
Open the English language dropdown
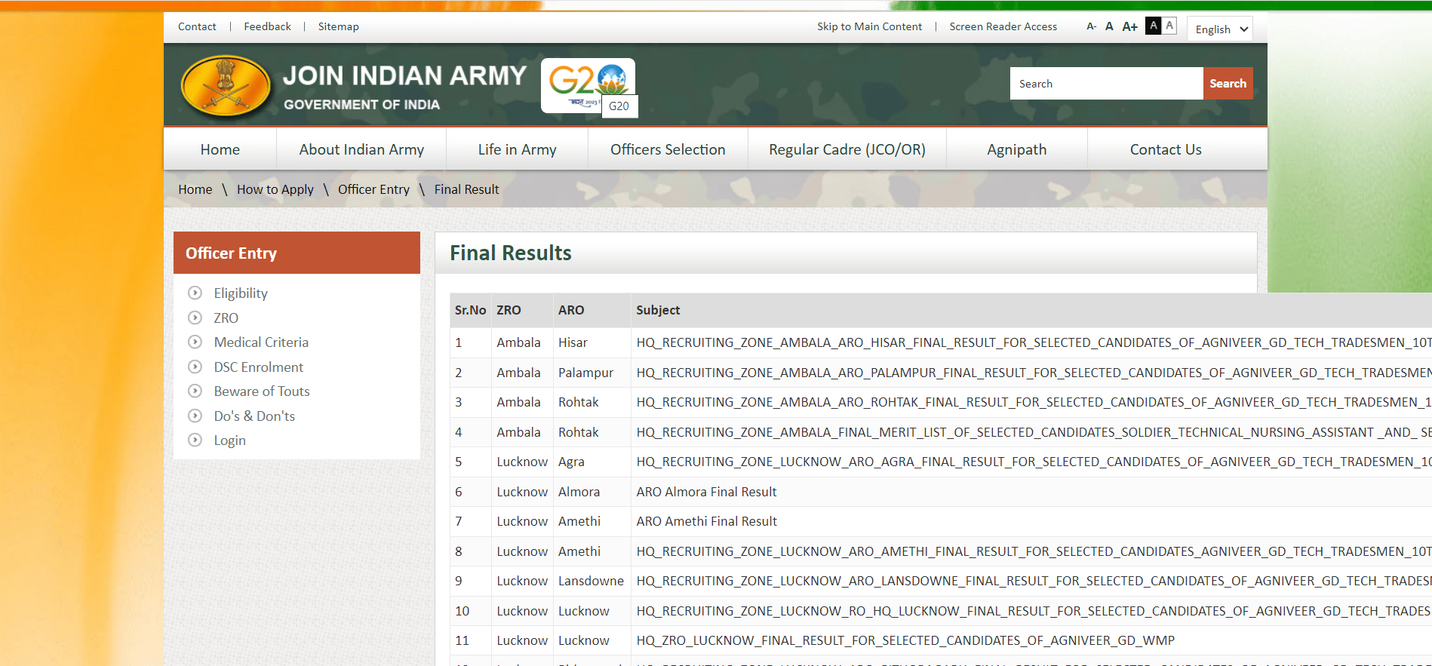click(1220, 29)
